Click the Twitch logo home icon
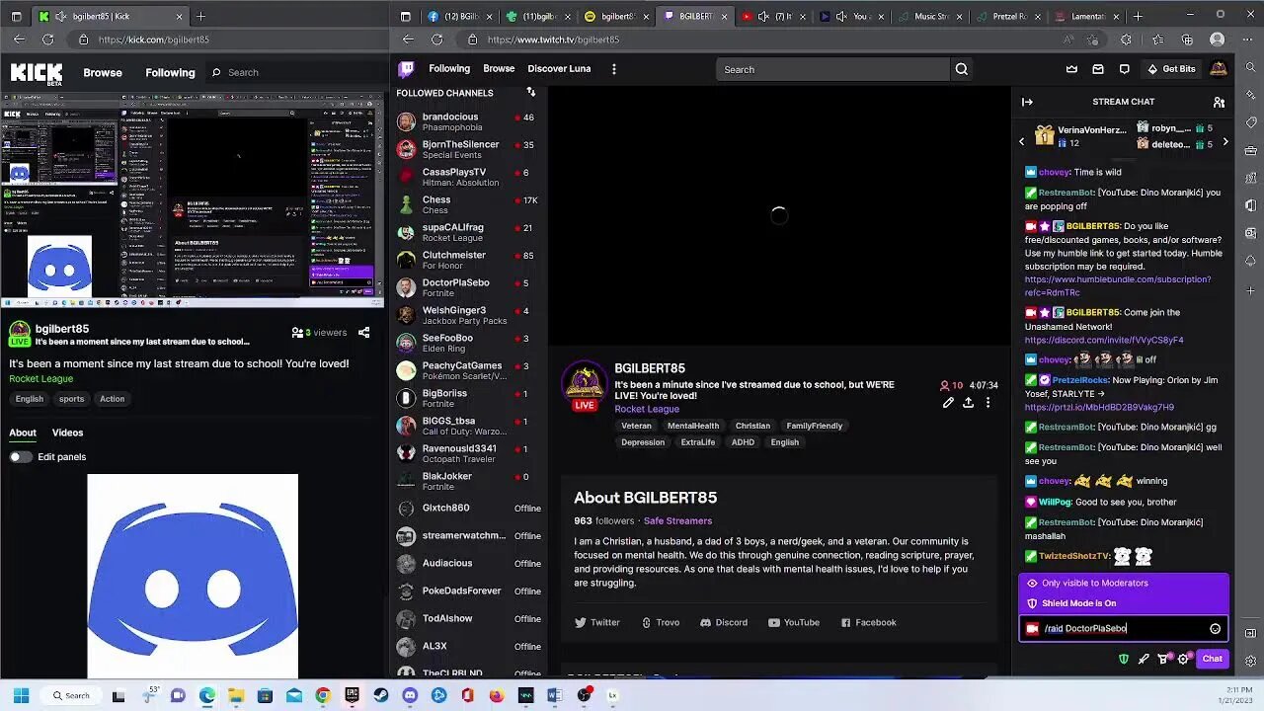The image size is (1264, 711). coord(406,69)
